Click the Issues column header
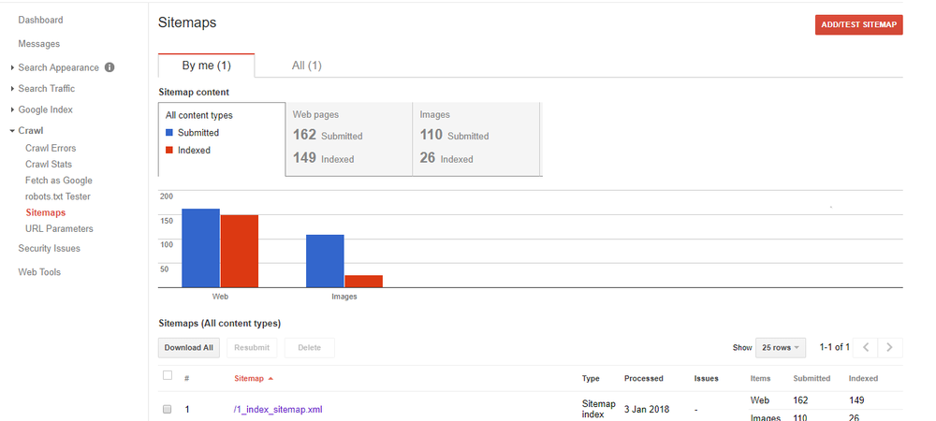 coord(706,379)
